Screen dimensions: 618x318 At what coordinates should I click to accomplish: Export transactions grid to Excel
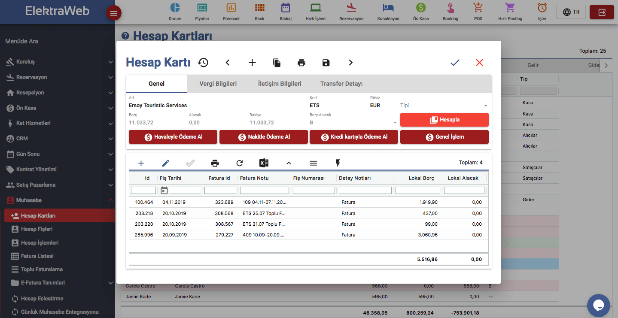click(x=264, y=163)
